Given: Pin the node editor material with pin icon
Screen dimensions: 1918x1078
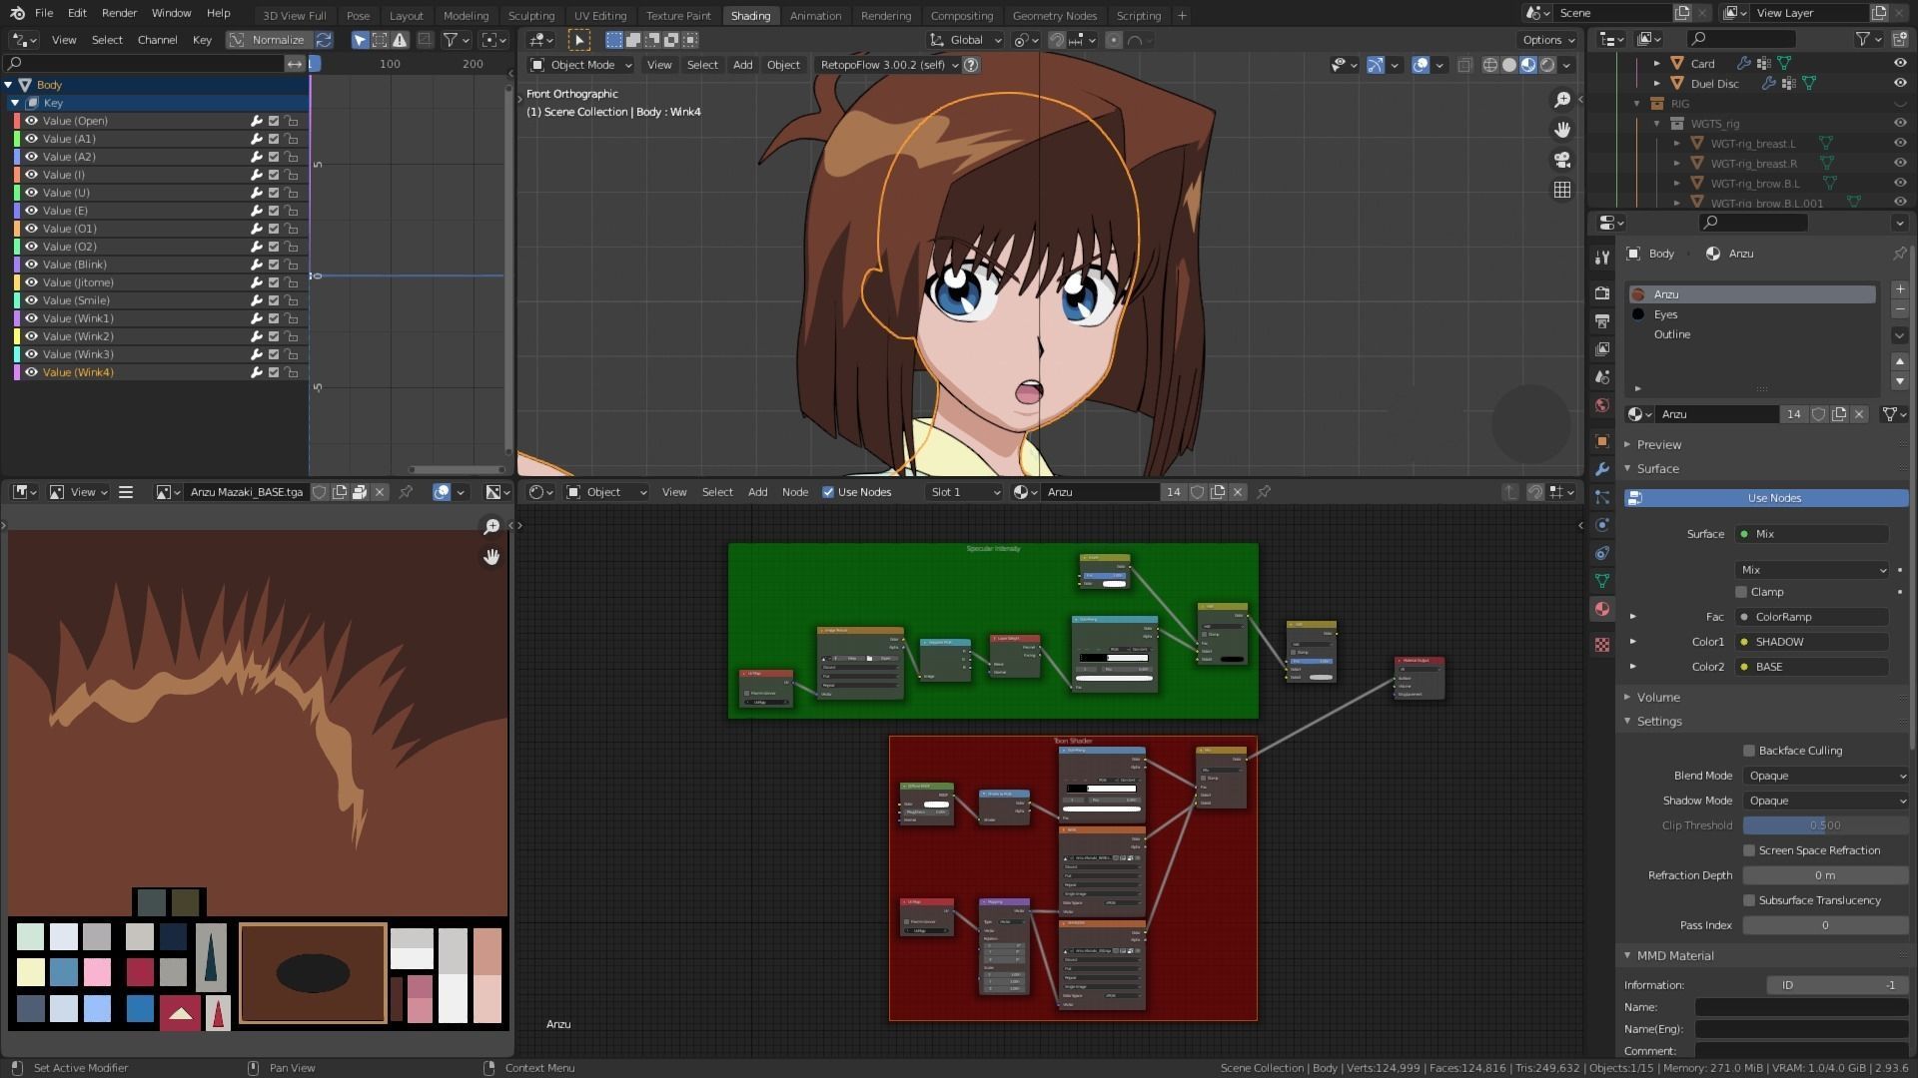Looking at the screenshot, I should pyautogui.click(x=1264, y=492).
